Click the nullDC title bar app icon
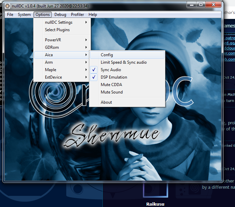The height and width of the screenshot is (207, 235). tap(7, 6)
